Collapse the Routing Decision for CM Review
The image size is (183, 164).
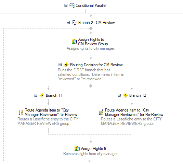pos(60,65)
